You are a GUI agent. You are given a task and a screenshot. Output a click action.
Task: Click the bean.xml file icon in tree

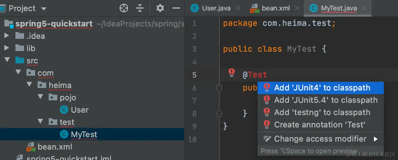click(x=31, y=147)
